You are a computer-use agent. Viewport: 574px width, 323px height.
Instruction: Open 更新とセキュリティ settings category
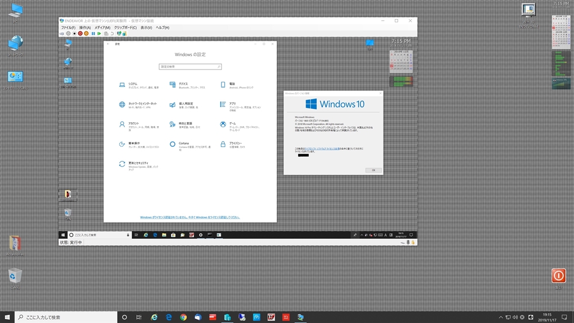(x=139, y=165)
